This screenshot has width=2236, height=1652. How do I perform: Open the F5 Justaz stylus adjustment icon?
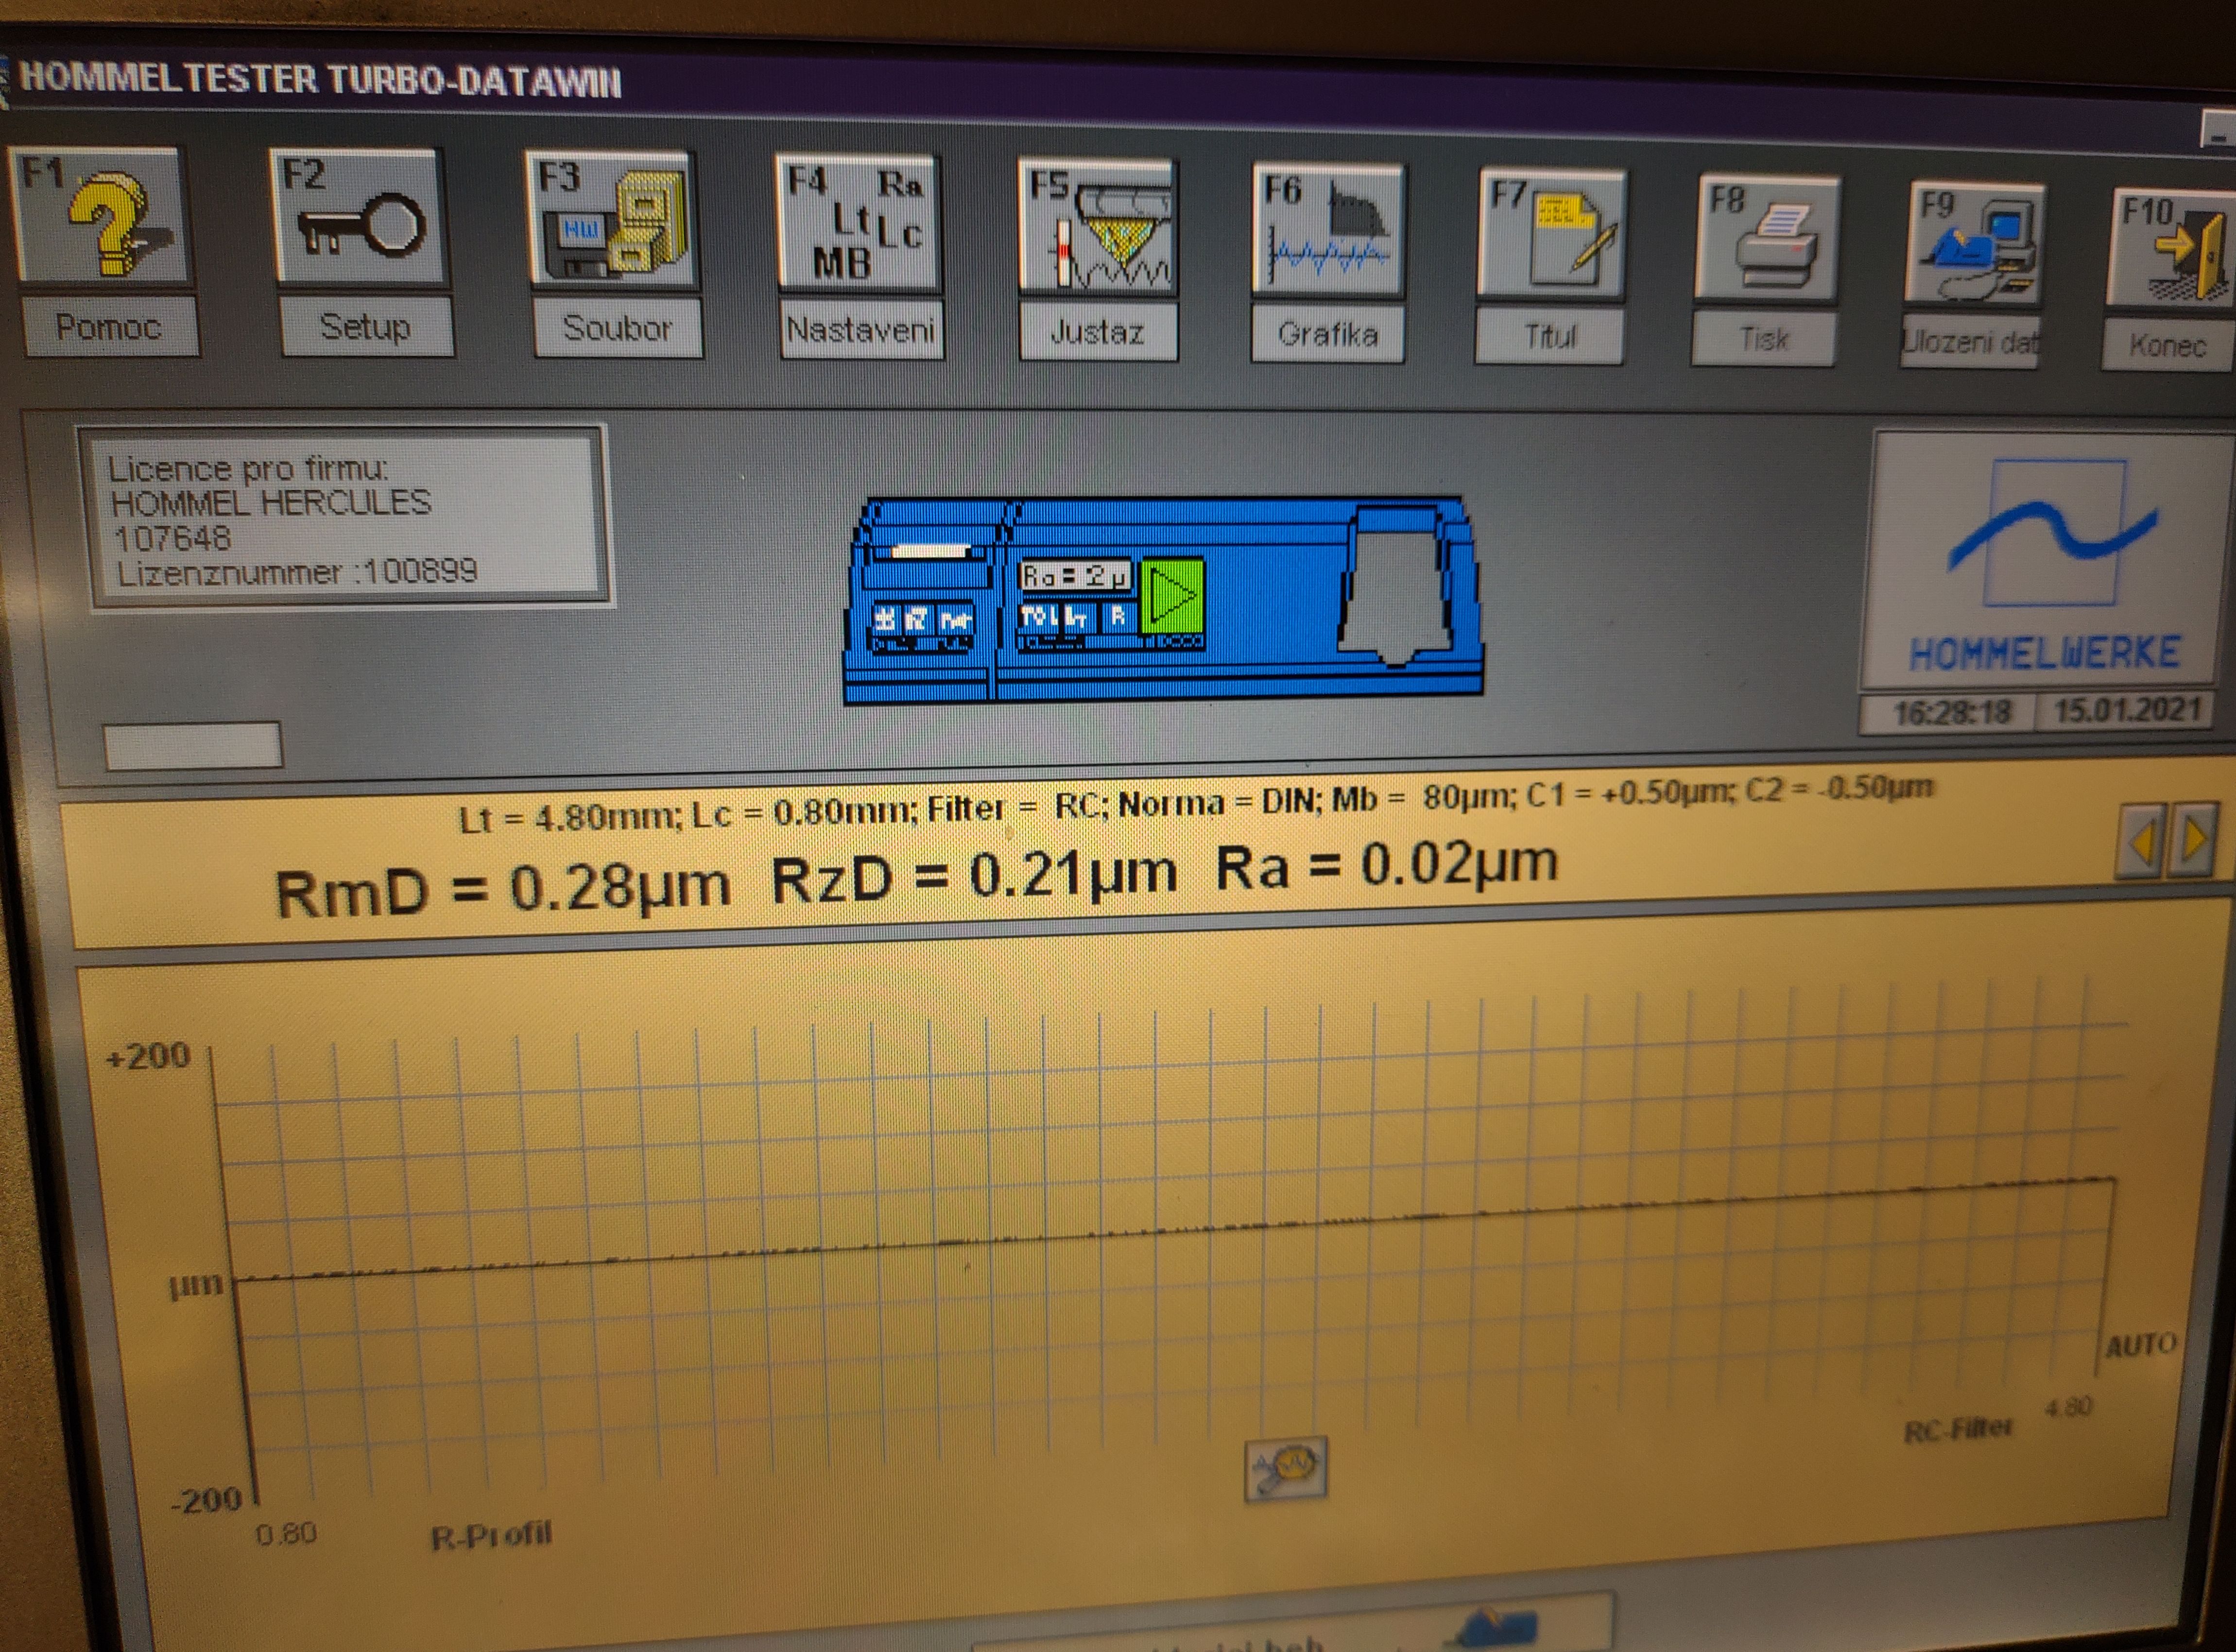point(1097,228)
